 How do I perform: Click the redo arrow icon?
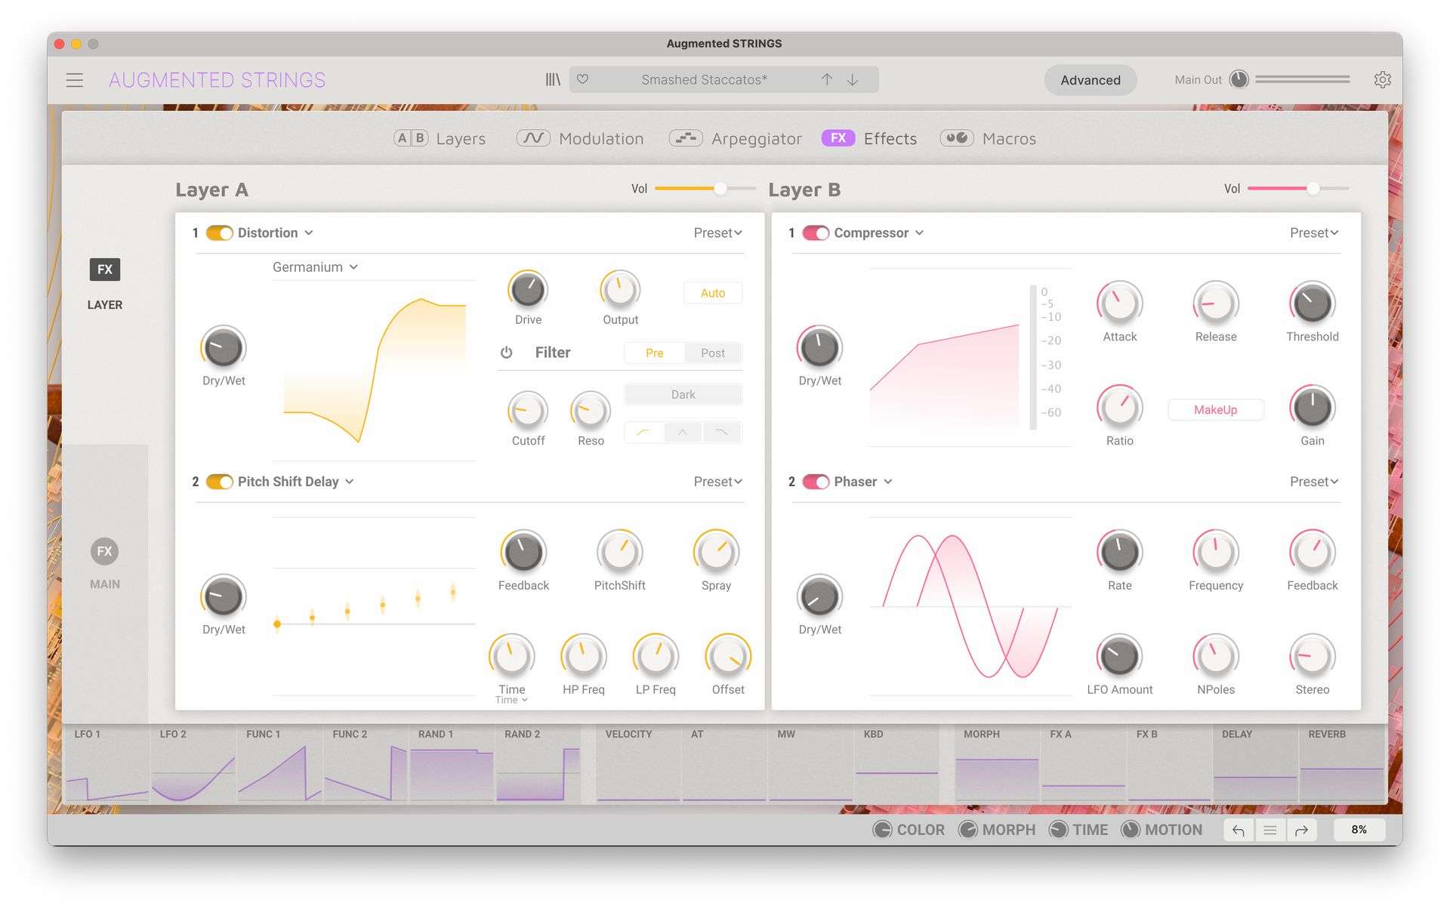pos(1301,830)
